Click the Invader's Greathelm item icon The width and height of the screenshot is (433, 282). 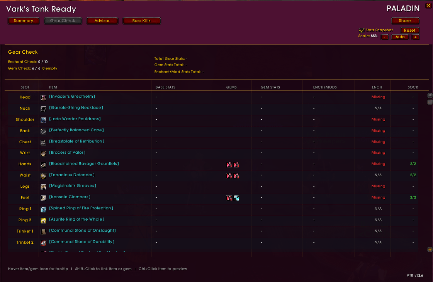[x=43, y=98]
